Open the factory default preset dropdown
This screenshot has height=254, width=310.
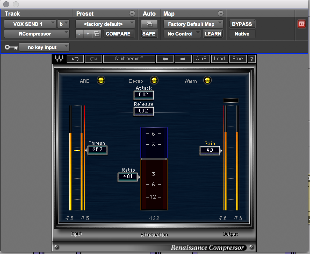(x=105, y=24)
